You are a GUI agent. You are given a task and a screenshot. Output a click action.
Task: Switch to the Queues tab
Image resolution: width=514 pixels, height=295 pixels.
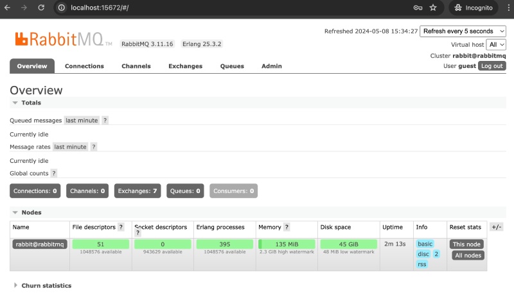(232, 66)
